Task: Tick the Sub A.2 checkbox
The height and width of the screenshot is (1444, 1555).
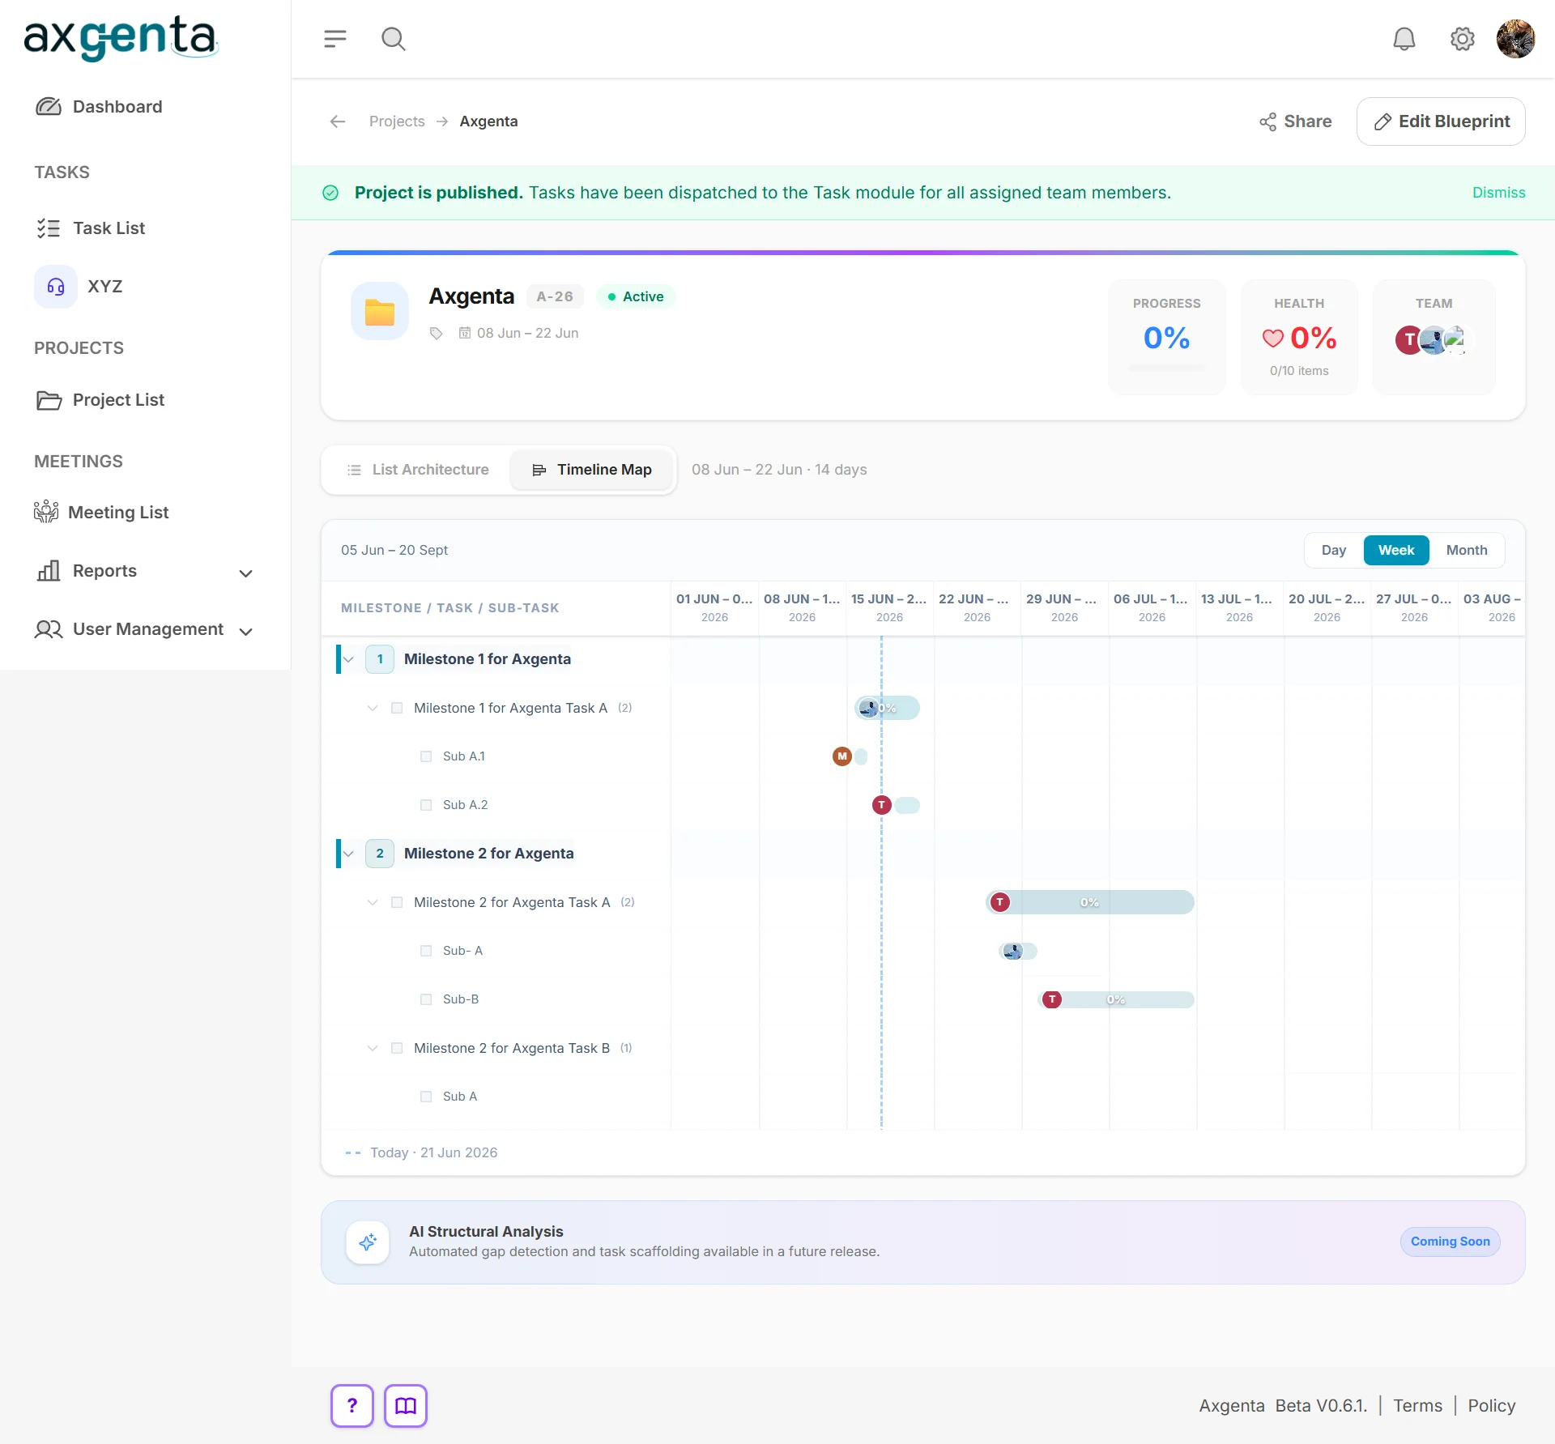Action: click(x=426, y=805)
